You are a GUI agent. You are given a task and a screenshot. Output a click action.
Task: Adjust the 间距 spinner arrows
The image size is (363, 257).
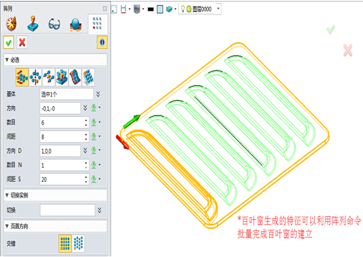click(86, 137)
